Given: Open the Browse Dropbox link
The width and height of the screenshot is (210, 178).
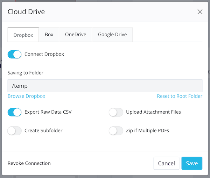Looking at the screenshot, I should point(26,96).
